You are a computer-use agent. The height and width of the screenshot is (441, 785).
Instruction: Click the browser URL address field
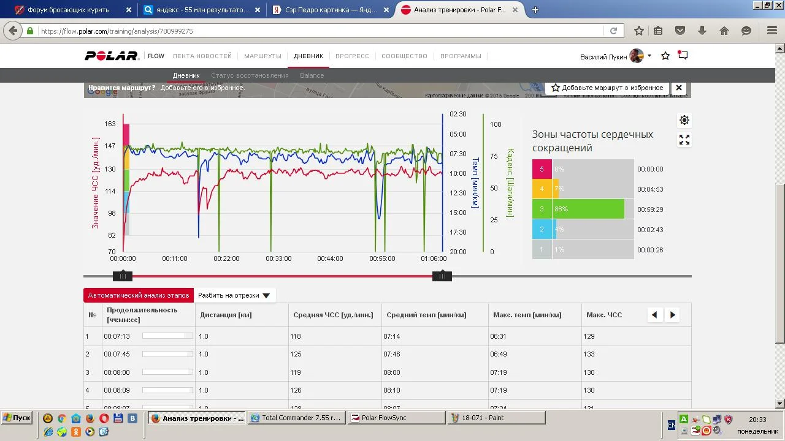pos(319,31)
